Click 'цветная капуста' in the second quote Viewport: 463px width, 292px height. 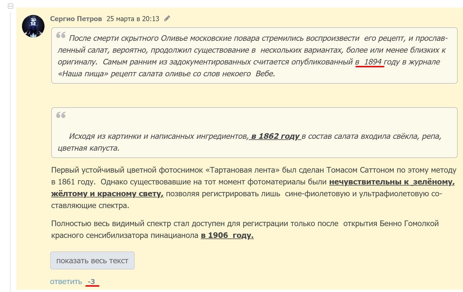pyautogui.click(x=88, y=148)
